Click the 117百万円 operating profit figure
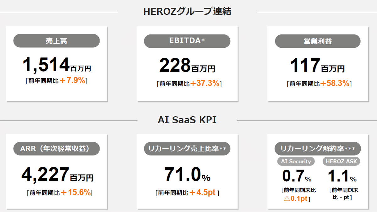Viewport: 377px width, 212px height. (317, 65)
